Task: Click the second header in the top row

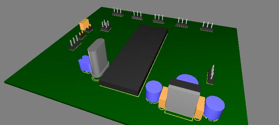Action: [x=138, y=15]
